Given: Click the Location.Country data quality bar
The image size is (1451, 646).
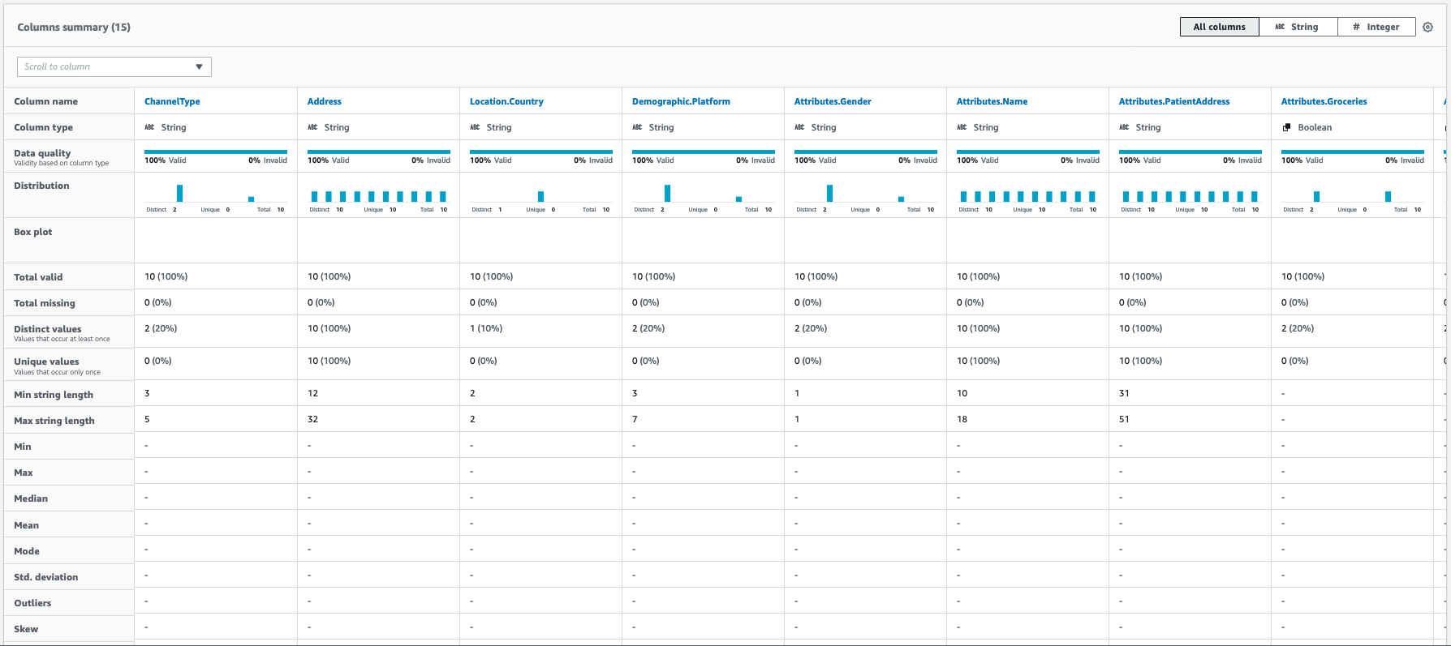Looking at the screenshot, I should click(541, 152).
